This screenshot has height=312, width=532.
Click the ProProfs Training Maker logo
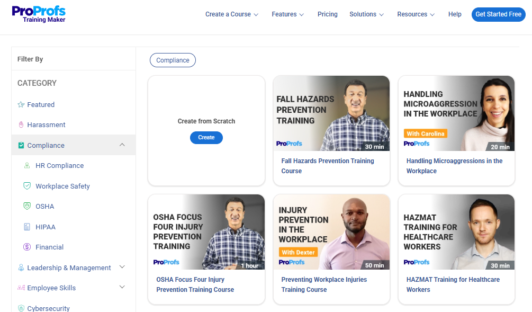(39, 14)
